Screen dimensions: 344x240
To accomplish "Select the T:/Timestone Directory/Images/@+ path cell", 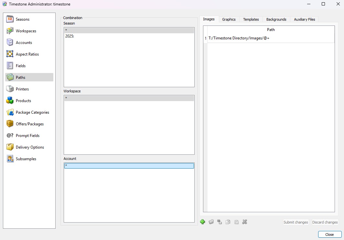I will [271, 38].
